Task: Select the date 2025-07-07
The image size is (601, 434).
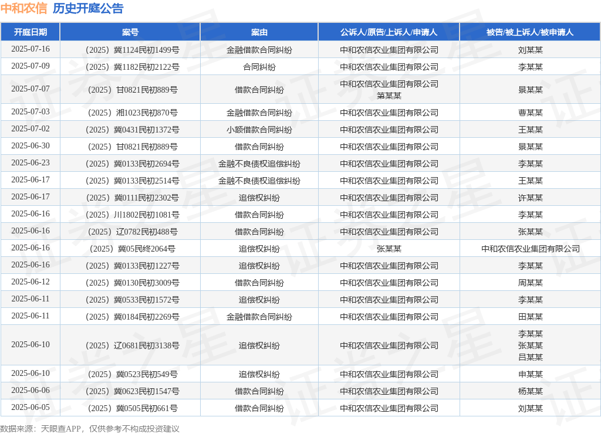Action: (31, 89)
